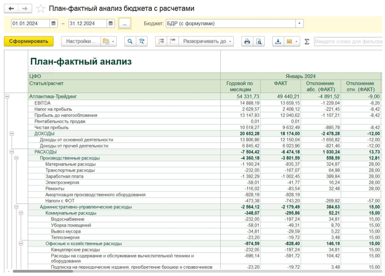
Task: Click the sigma sum calculation icon
Action: click(x=307, y=41)
